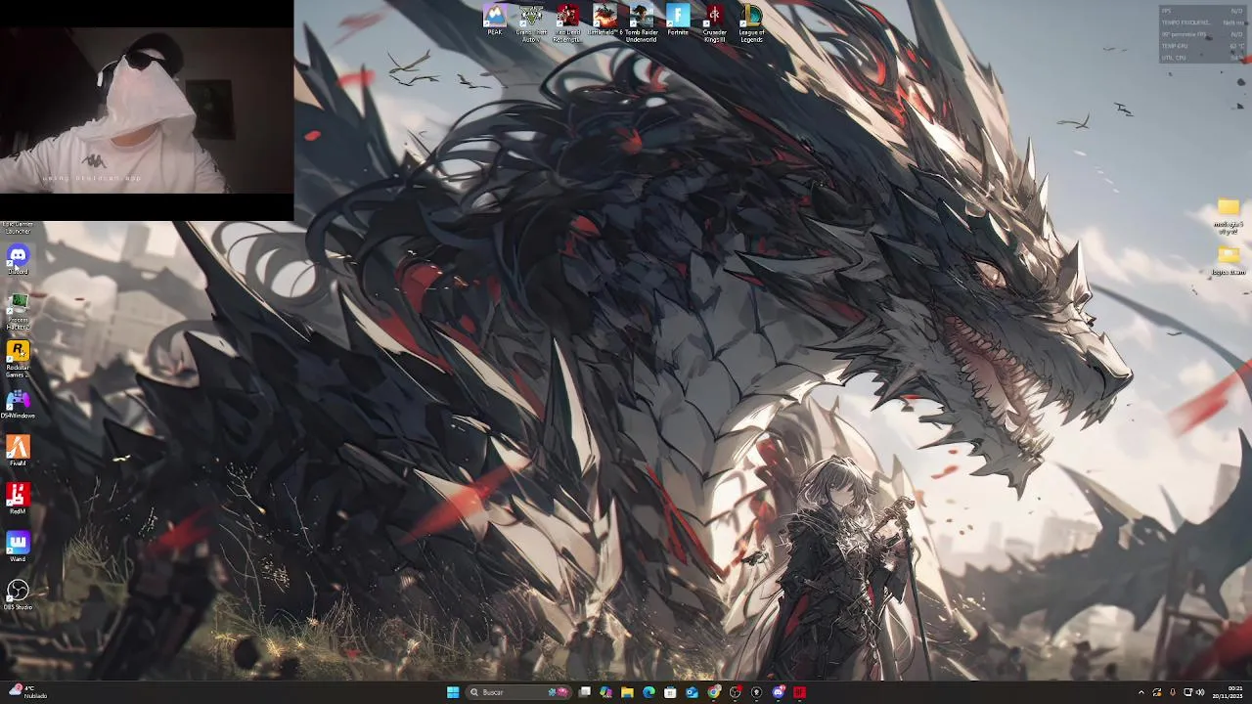Open Outlook from the taskbar
Viewport: 1252px width, 704px height.
point(692,692)
